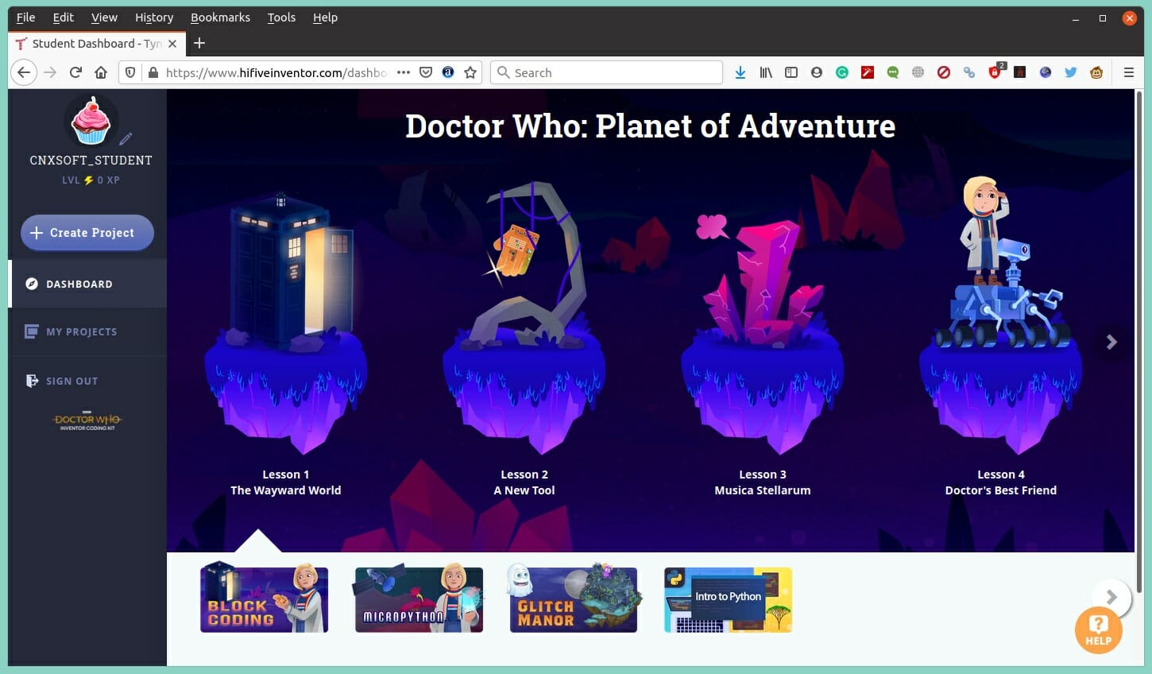Viewport: 1152px width, 674px height.
Task: Click the browser Search field
Action: (x=607, y=72)
